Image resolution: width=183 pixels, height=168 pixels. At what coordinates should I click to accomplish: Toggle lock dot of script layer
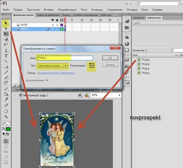(x=57, y=25)
